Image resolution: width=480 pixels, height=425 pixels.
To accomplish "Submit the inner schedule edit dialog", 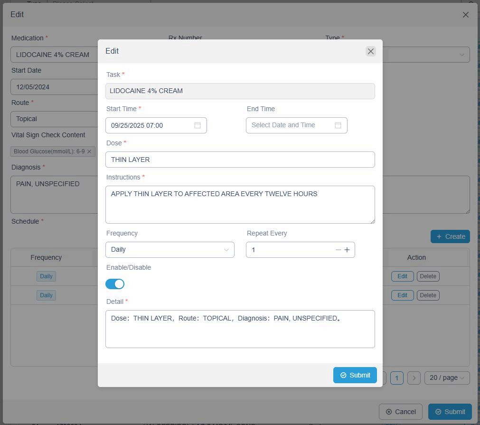I will pyautogui.click(x=355, y=375).
